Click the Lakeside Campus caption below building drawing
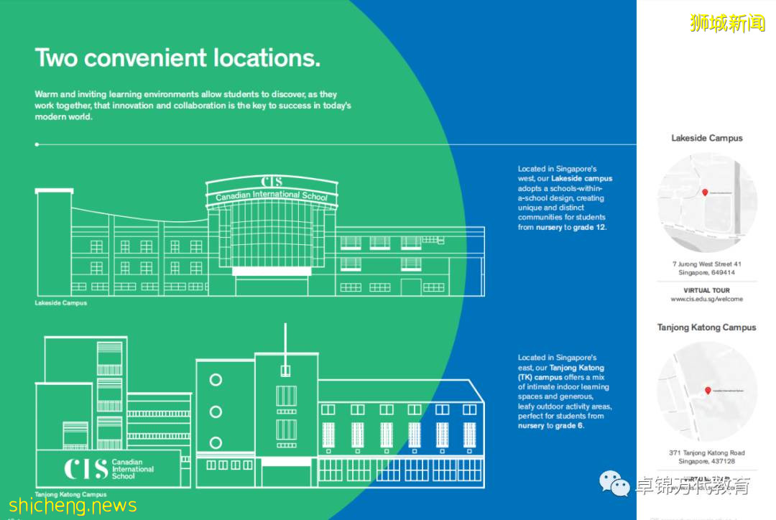The width and height of the screenshot is (776, 520). [x=60, y=303]
